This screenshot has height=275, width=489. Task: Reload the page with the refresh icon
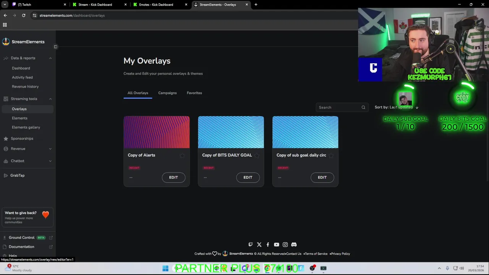point(24,15)
